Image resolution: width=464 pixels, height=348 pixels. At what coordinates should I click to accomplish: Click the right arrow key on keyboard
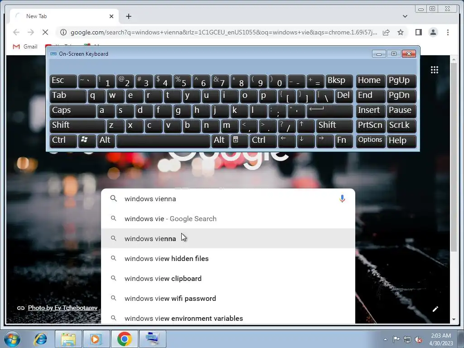(324, 141)
